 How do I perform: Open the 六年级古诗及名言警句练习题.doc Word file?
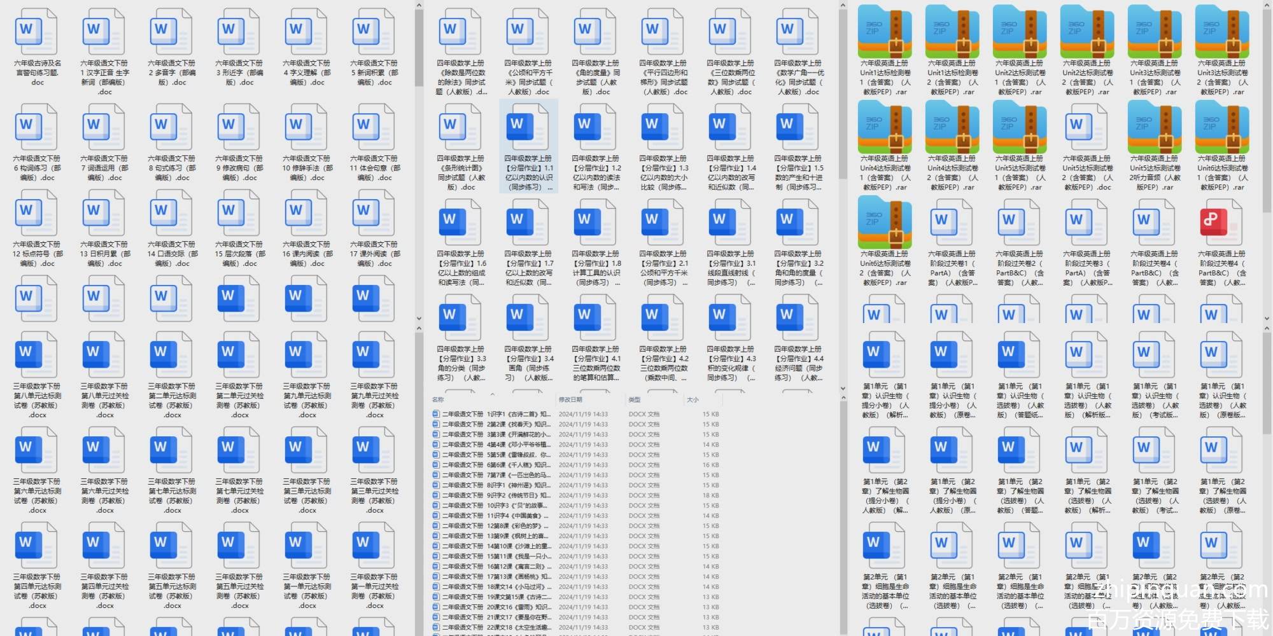[x=37, y=32]
